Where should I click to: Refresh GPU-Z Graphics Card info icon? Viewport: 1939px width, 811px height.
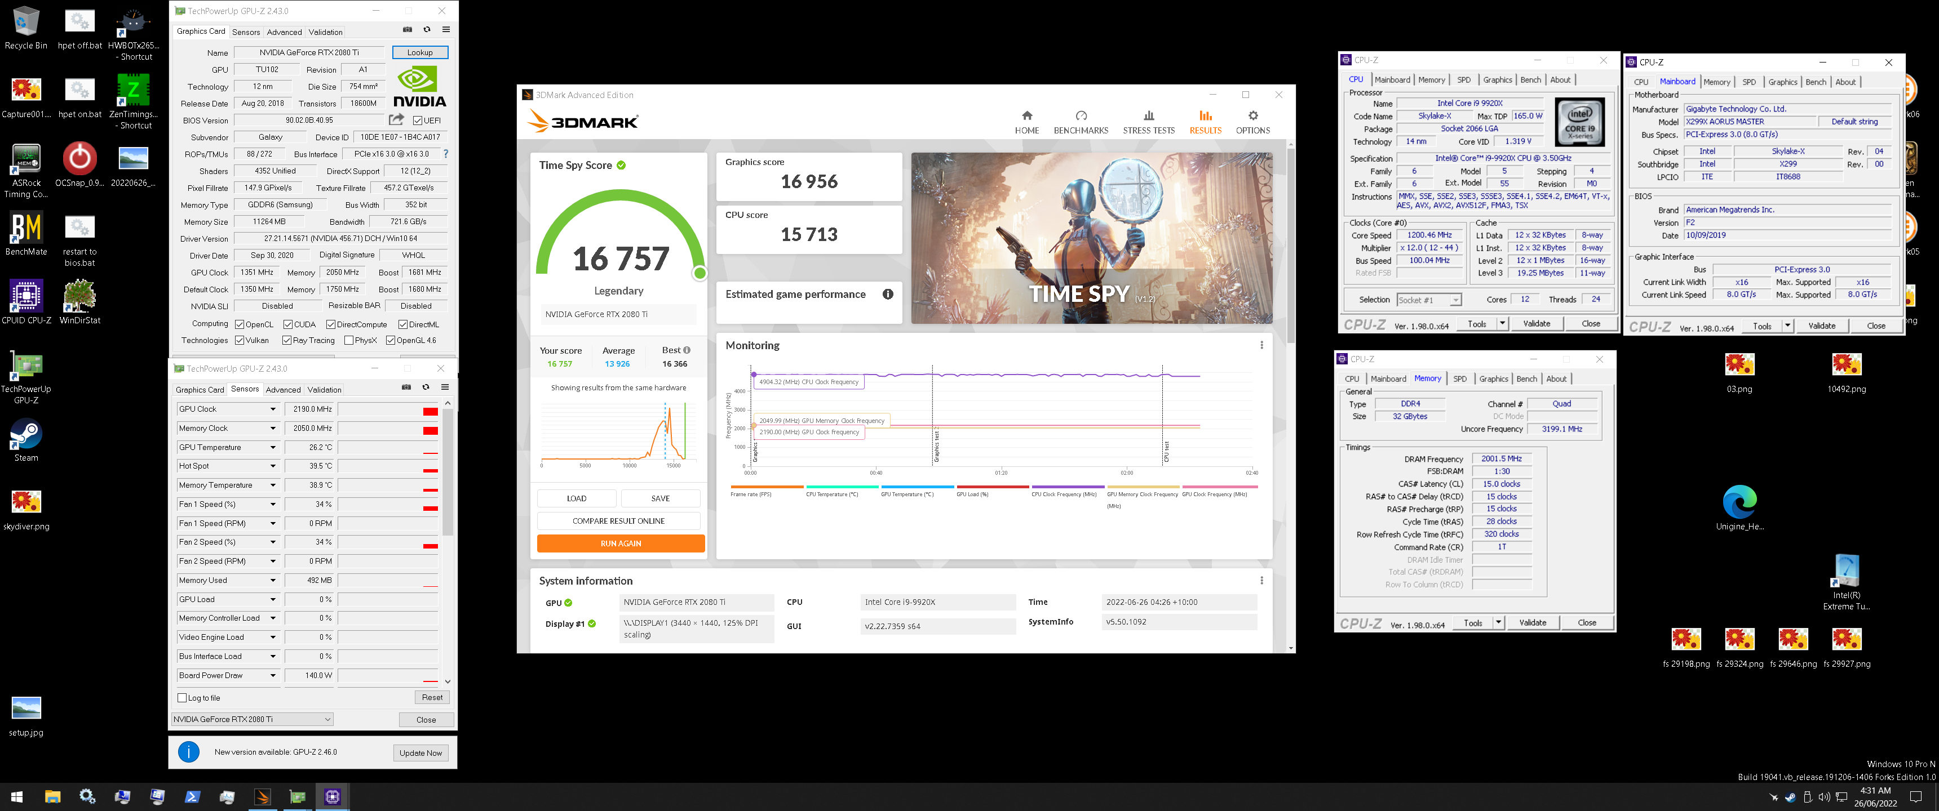[427, 30]
